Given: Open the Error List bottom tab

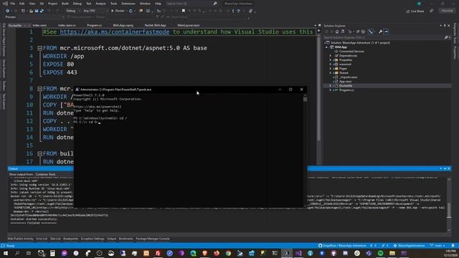Looking at the screenshot, I should (x=42, y=239).
